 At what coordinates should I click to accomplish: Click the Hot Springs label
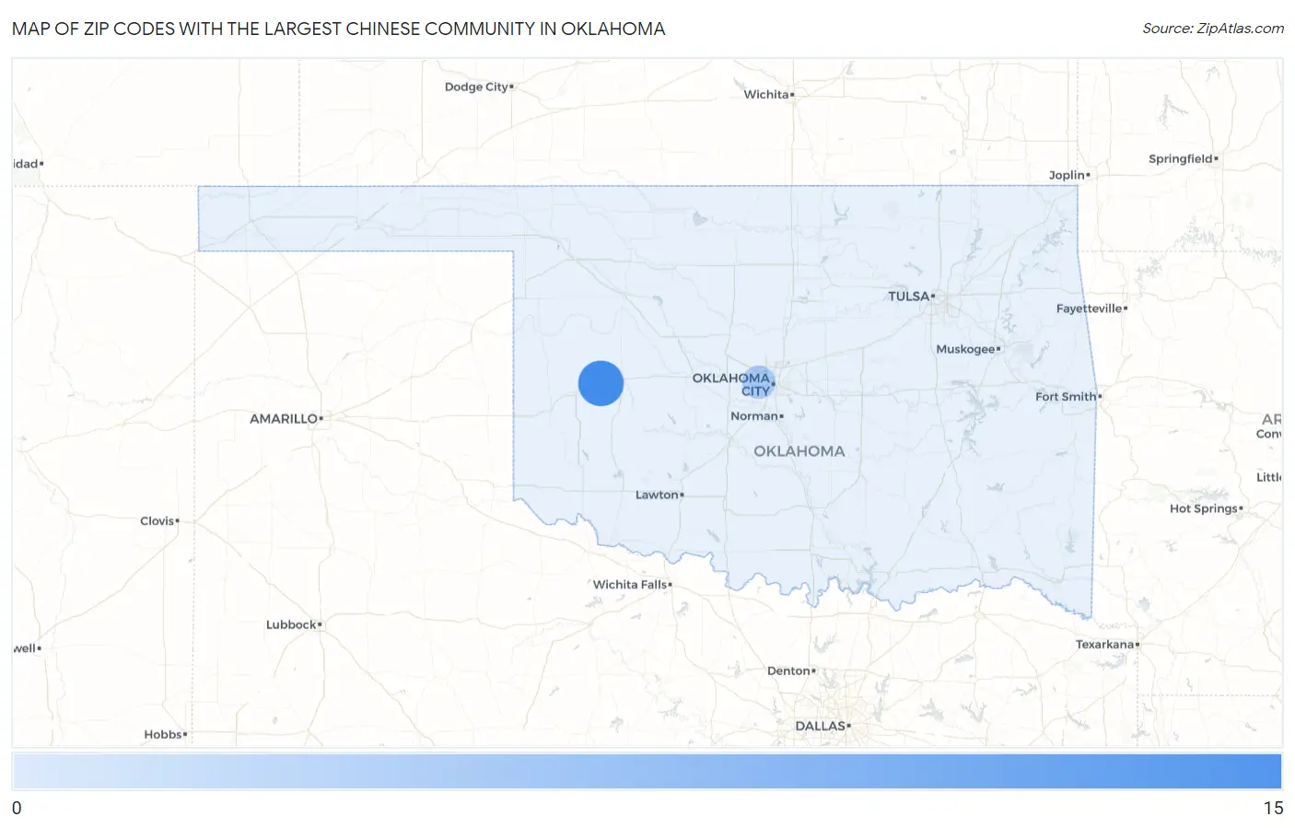click(1203, 508)
